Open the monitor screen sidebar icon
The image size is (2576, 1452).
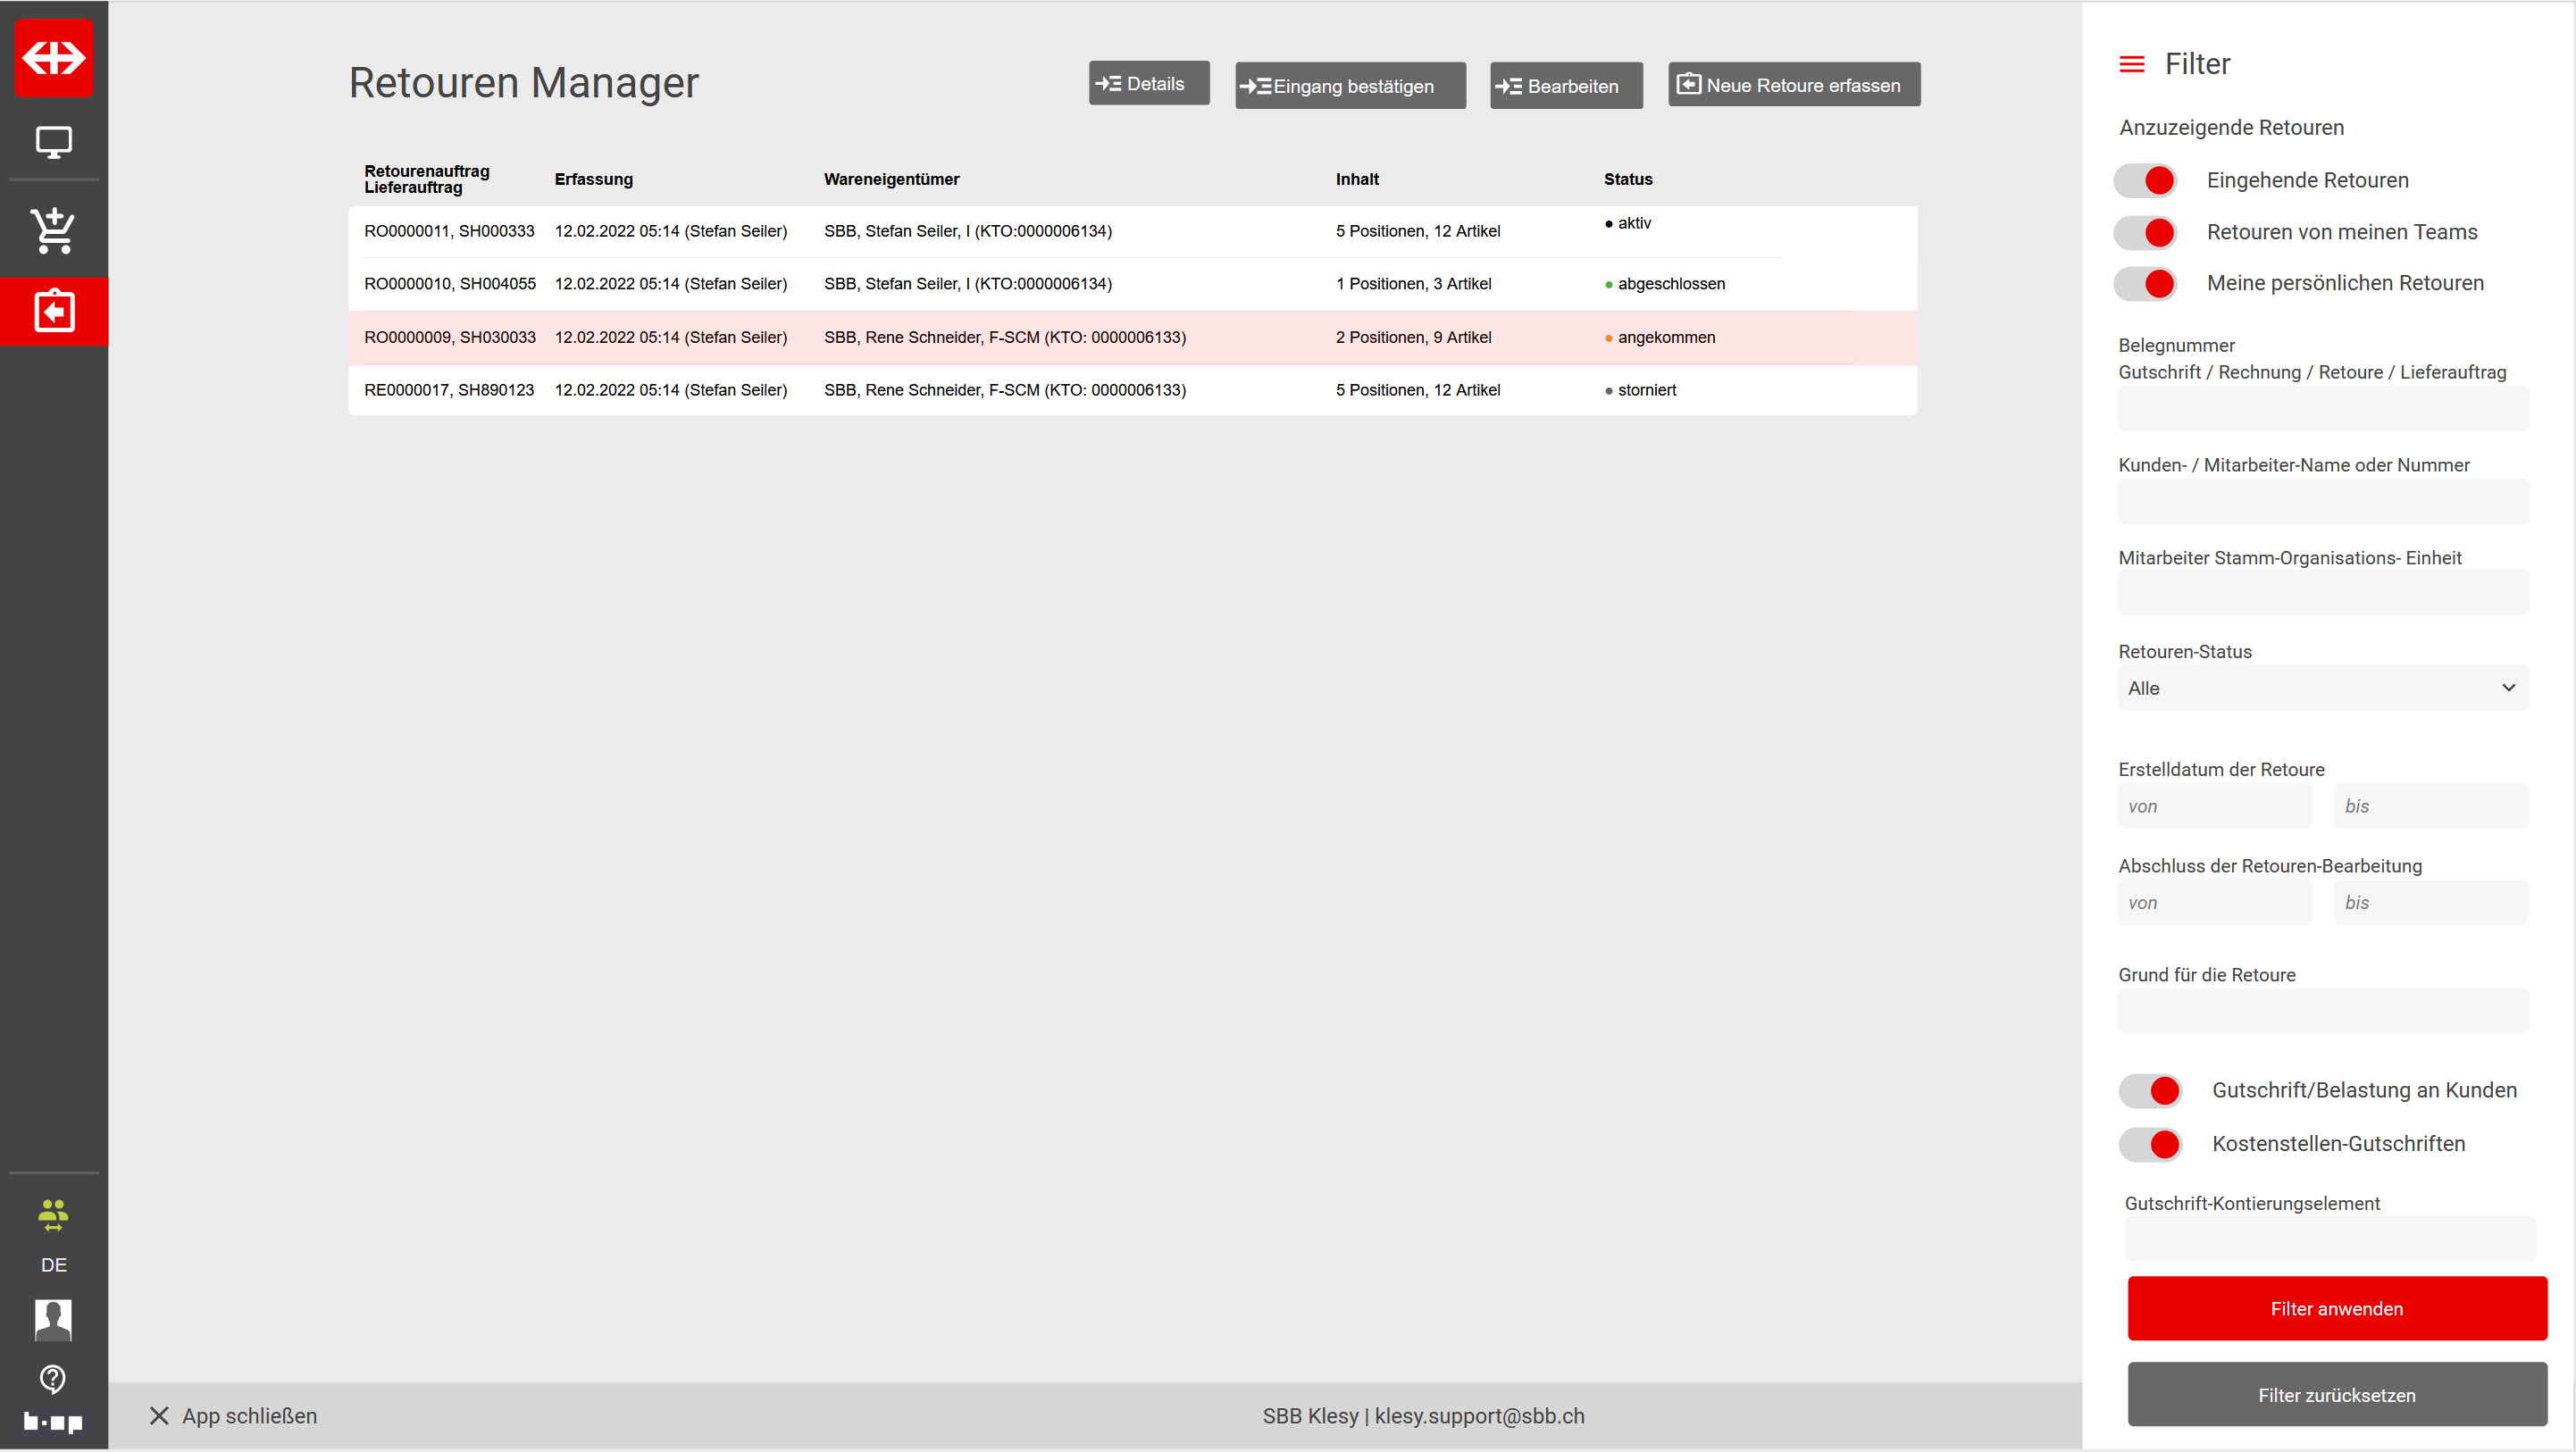[x=54, y=143]
